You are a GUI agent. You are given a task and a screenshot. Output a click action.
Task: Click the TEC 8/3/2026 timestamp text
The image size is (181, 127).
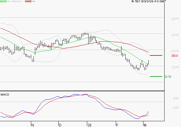[x=149, y=1]
